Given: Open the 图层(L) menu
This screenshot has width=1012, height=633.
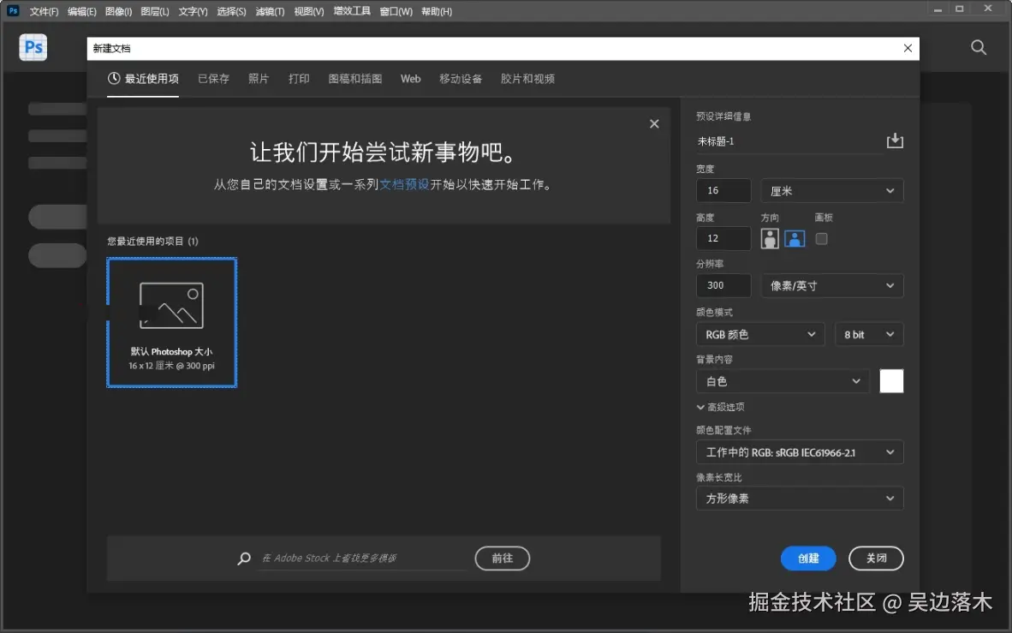Looking at the screenshot, I should [155, 11].
